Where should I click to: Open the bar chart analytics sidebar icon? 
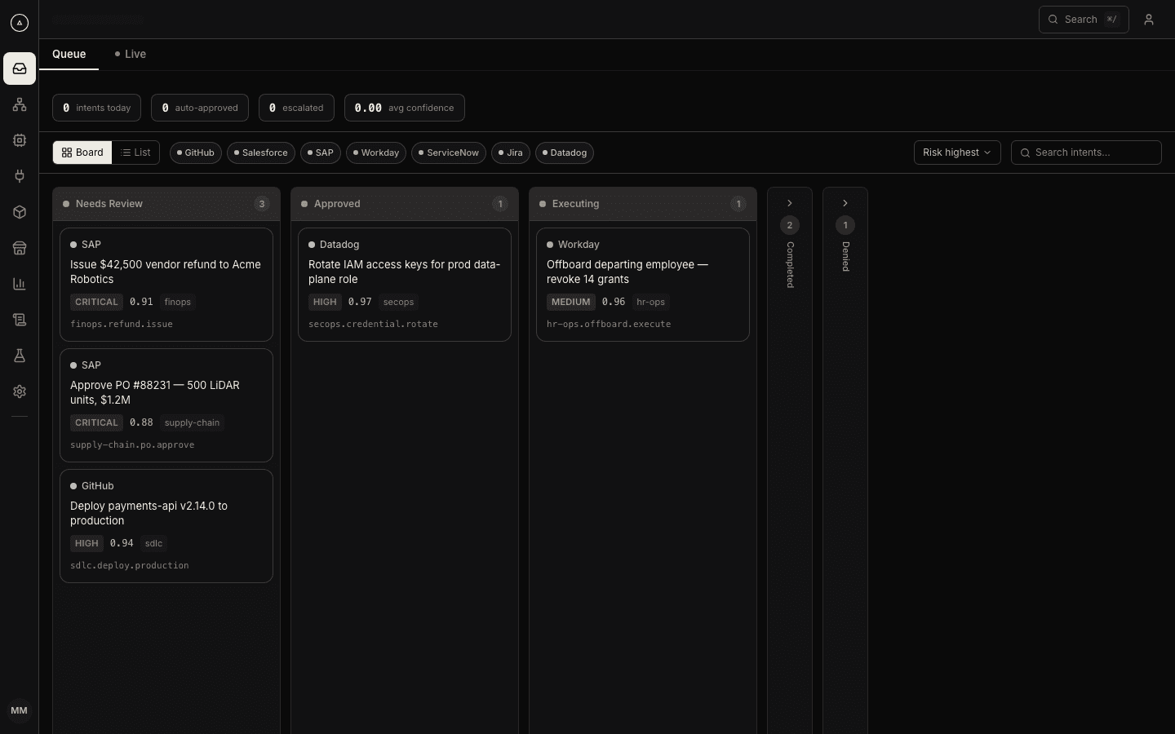tap(20, 284)
